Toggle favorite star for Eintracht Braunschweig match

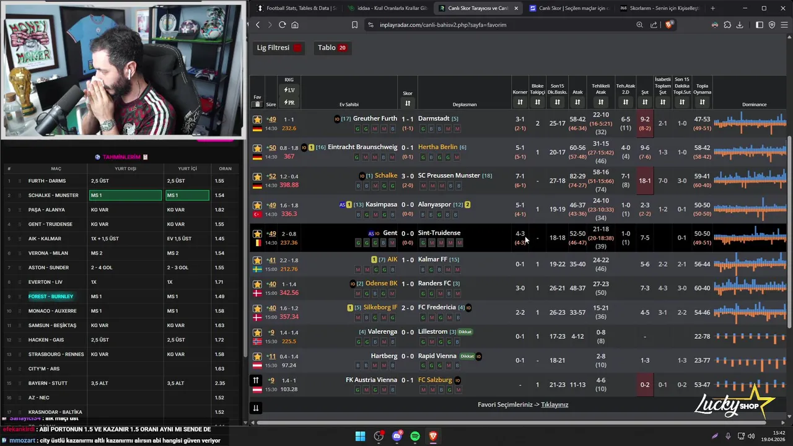(x=257, y=148)
